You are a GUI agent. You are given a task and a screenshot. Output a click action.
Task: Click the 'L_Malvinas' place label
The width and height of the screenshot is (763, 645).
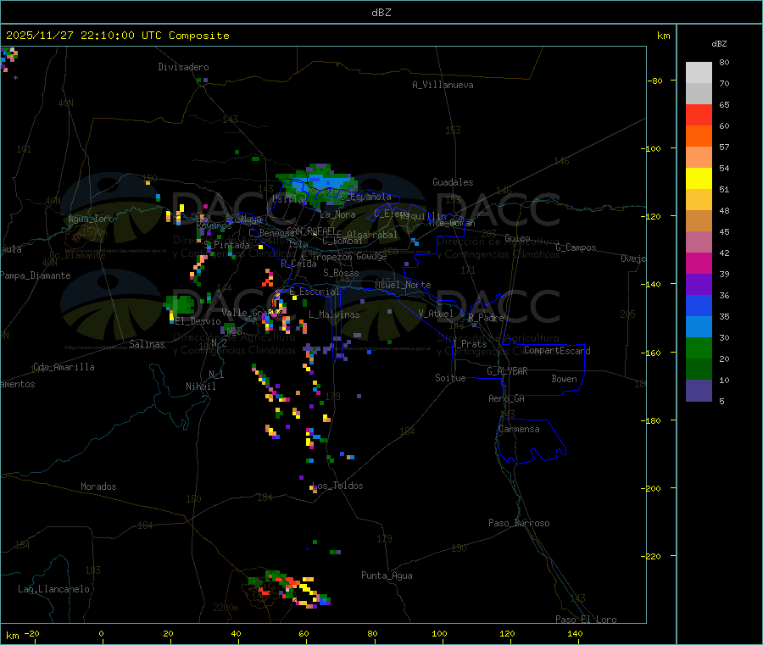pyautogui.click(x=334, y=314)
